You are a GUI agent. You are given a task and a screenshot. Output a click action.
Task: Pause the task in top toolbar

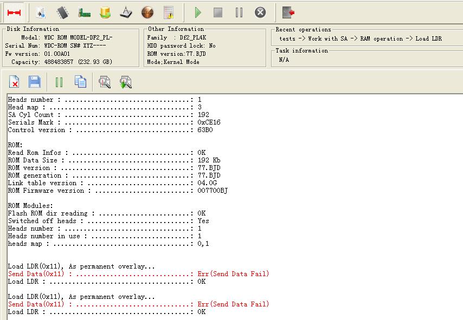click(239, 12)
